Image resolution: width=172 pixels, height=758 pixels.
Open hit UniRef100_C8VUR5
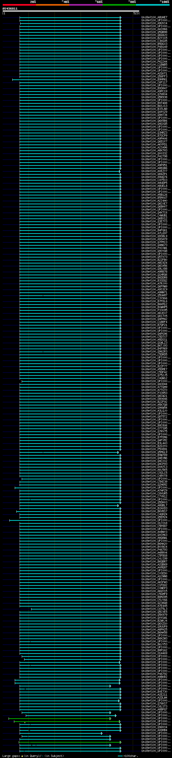coord(154,493)
